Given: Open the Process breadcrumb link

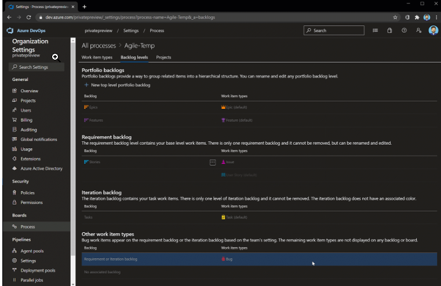Looking at the screenshot, I should point(156,31).
